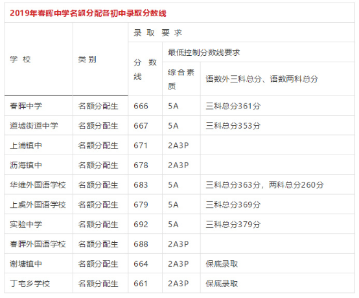This screenshot has height=298, width=359.
Task: Click 保底录取 in the 丁宅乡学校 row
Action: [x=222, y=284]
